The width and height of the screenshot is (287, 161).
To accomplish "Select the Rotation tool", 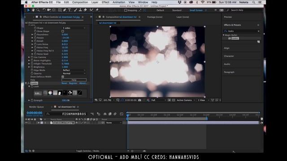I will (44, 10).
